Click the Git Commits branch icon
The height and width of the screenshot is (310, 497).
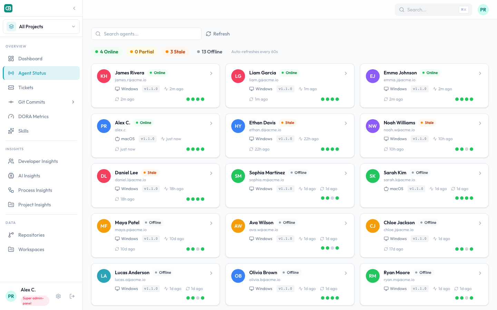coord(11,102)
